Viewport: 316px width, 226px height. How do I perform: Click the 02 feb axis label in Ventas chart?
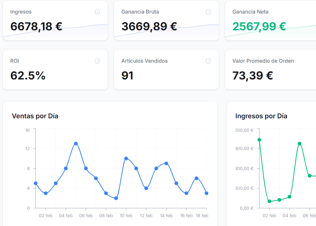tap(45, 215)
